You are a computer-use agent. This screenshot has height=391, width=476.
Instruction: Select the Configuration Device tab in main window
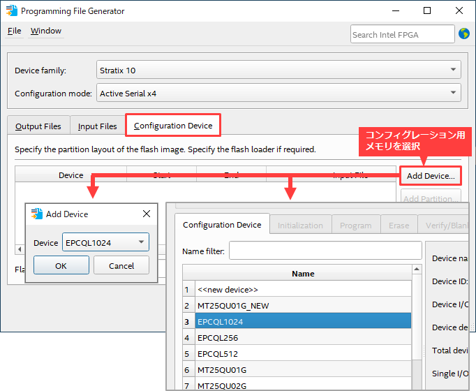[173, 126]
